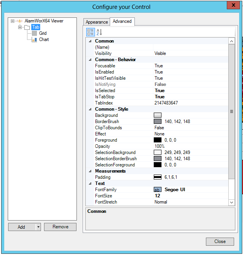This screenshot has height=255, width=243.
Task: Click the Foreground black color swatch
Action: coord(157,140)
